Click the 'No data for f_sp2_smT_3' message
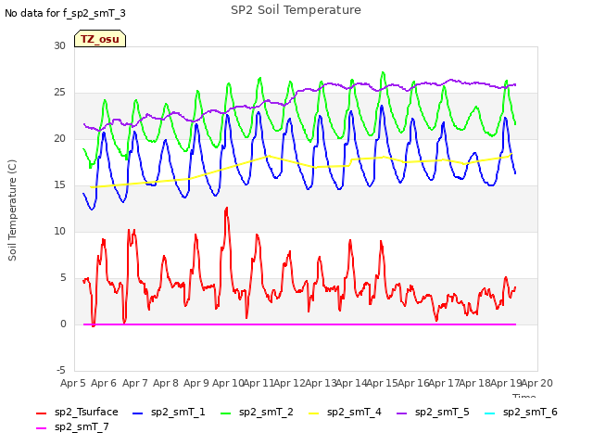Image resolution: width=593 pixels, height=445 pixels. click(x=65, y=13)
